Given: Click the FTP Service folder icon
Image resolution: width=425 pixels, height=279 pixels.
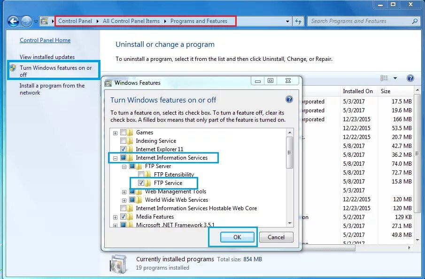Looking at the screenshot, I should pyautogui.click(x=148, y=183).
